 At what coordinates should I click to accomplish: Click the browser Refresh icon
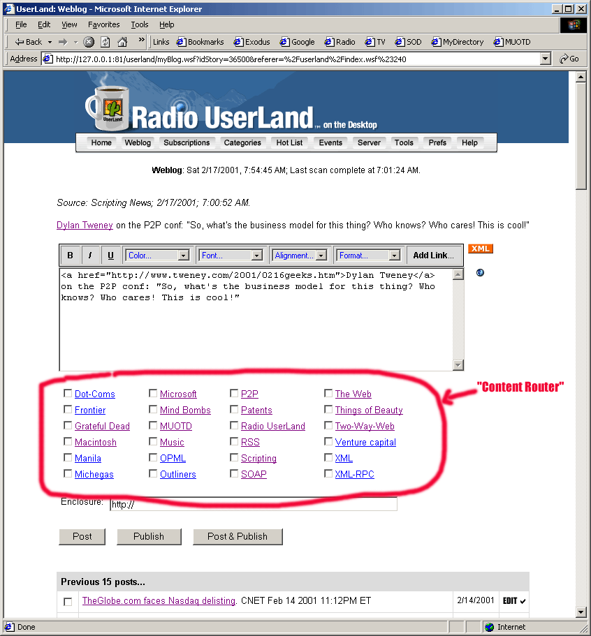[x=105, y=42]
